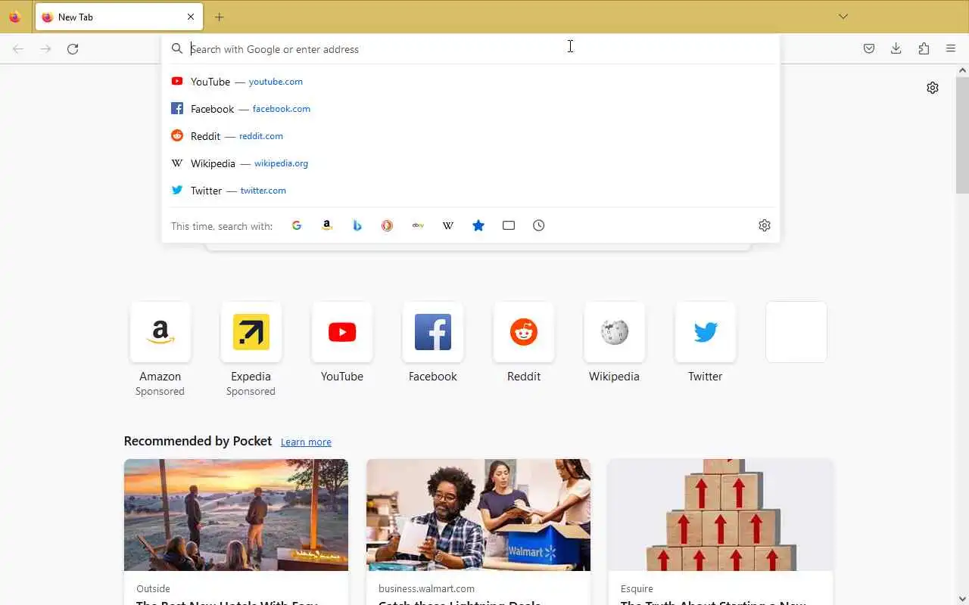Close the New Tab tab

[191, 17]
